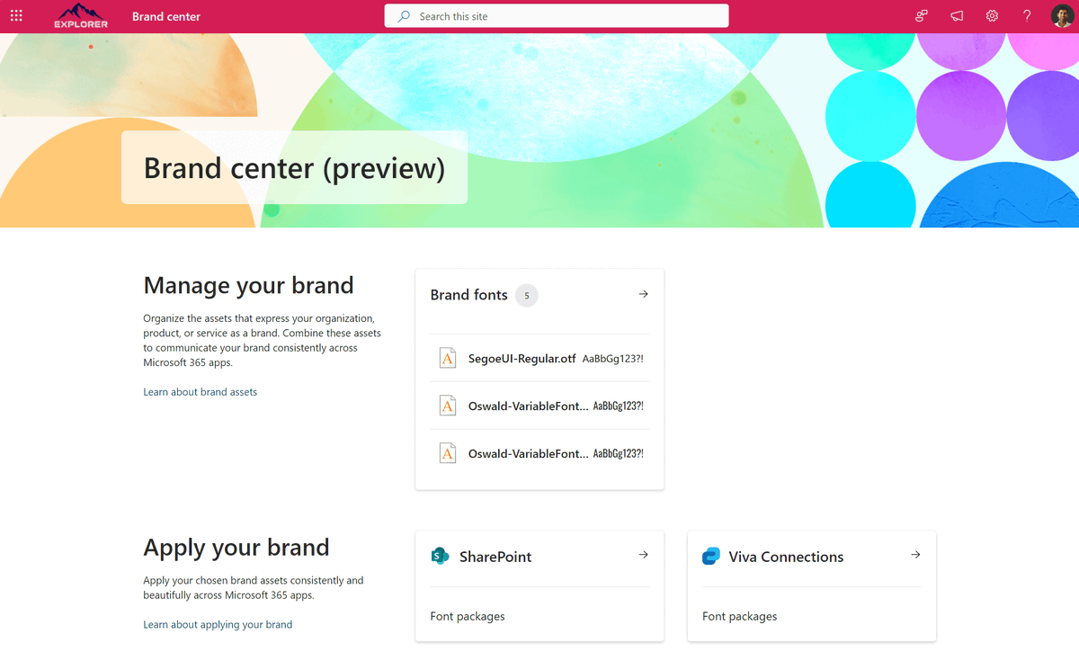Click the Search this site box
The height and width of the screenshot is (660, 1079).
coord(557,16)
